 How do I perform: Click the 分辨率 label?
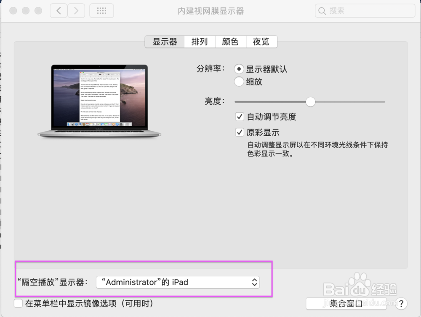[x=210, y=69]
